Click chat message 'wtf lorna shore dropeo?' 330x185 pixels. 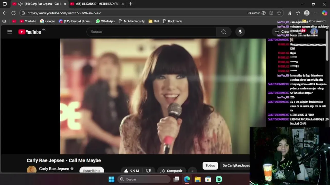pos(301,93)
